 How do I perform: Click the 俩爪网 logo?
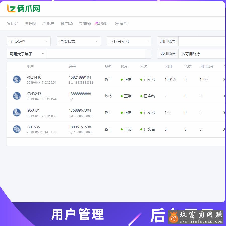click(x=23, y=9)
